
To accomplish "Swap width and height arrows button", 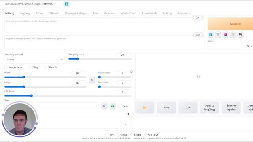I will pos(92,80).
